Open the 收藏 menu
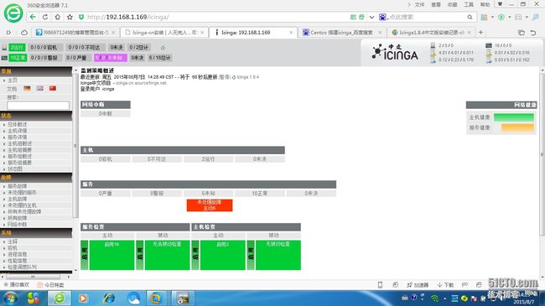The width and height of the screenshot is (545, 306). 452,4
